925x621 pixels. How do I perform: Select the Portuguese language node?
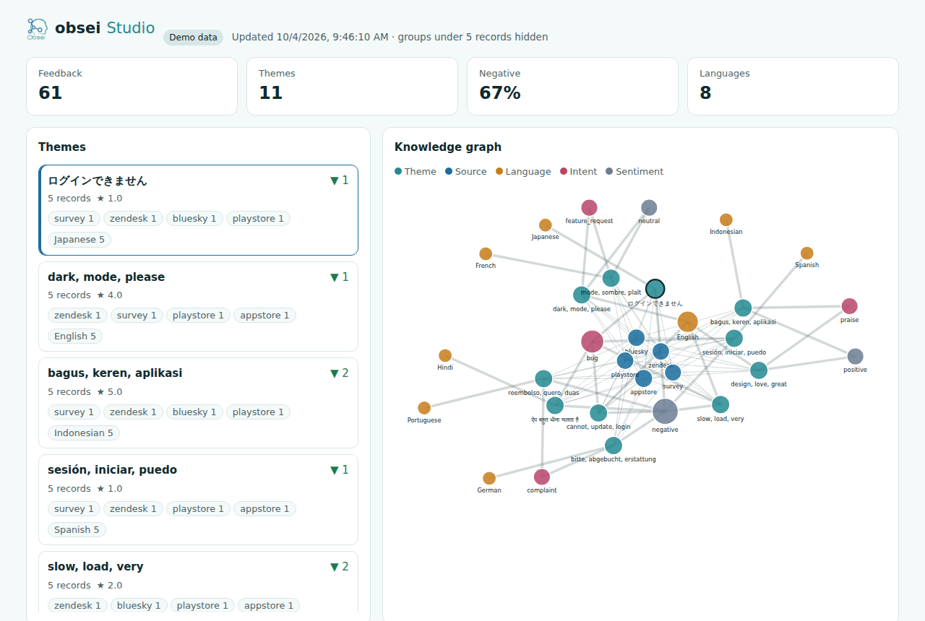click(x=424, y=408)
